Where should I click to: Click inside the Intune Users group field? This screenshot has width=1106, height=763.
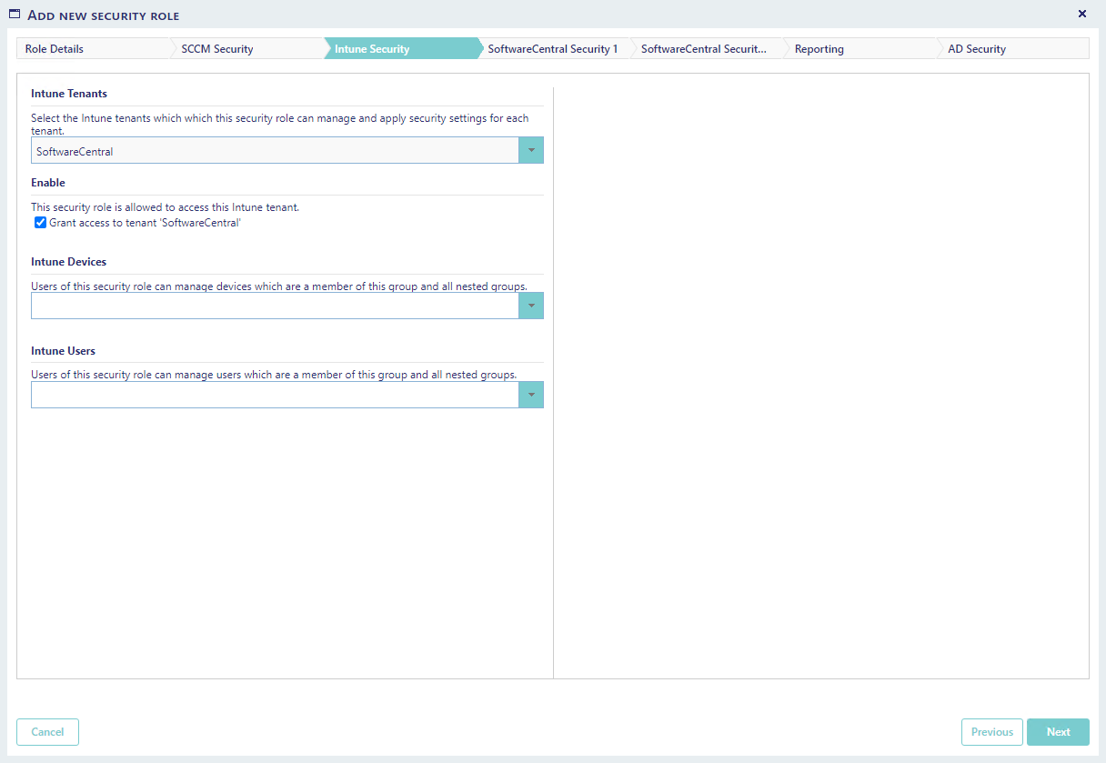tap(274, 395)
